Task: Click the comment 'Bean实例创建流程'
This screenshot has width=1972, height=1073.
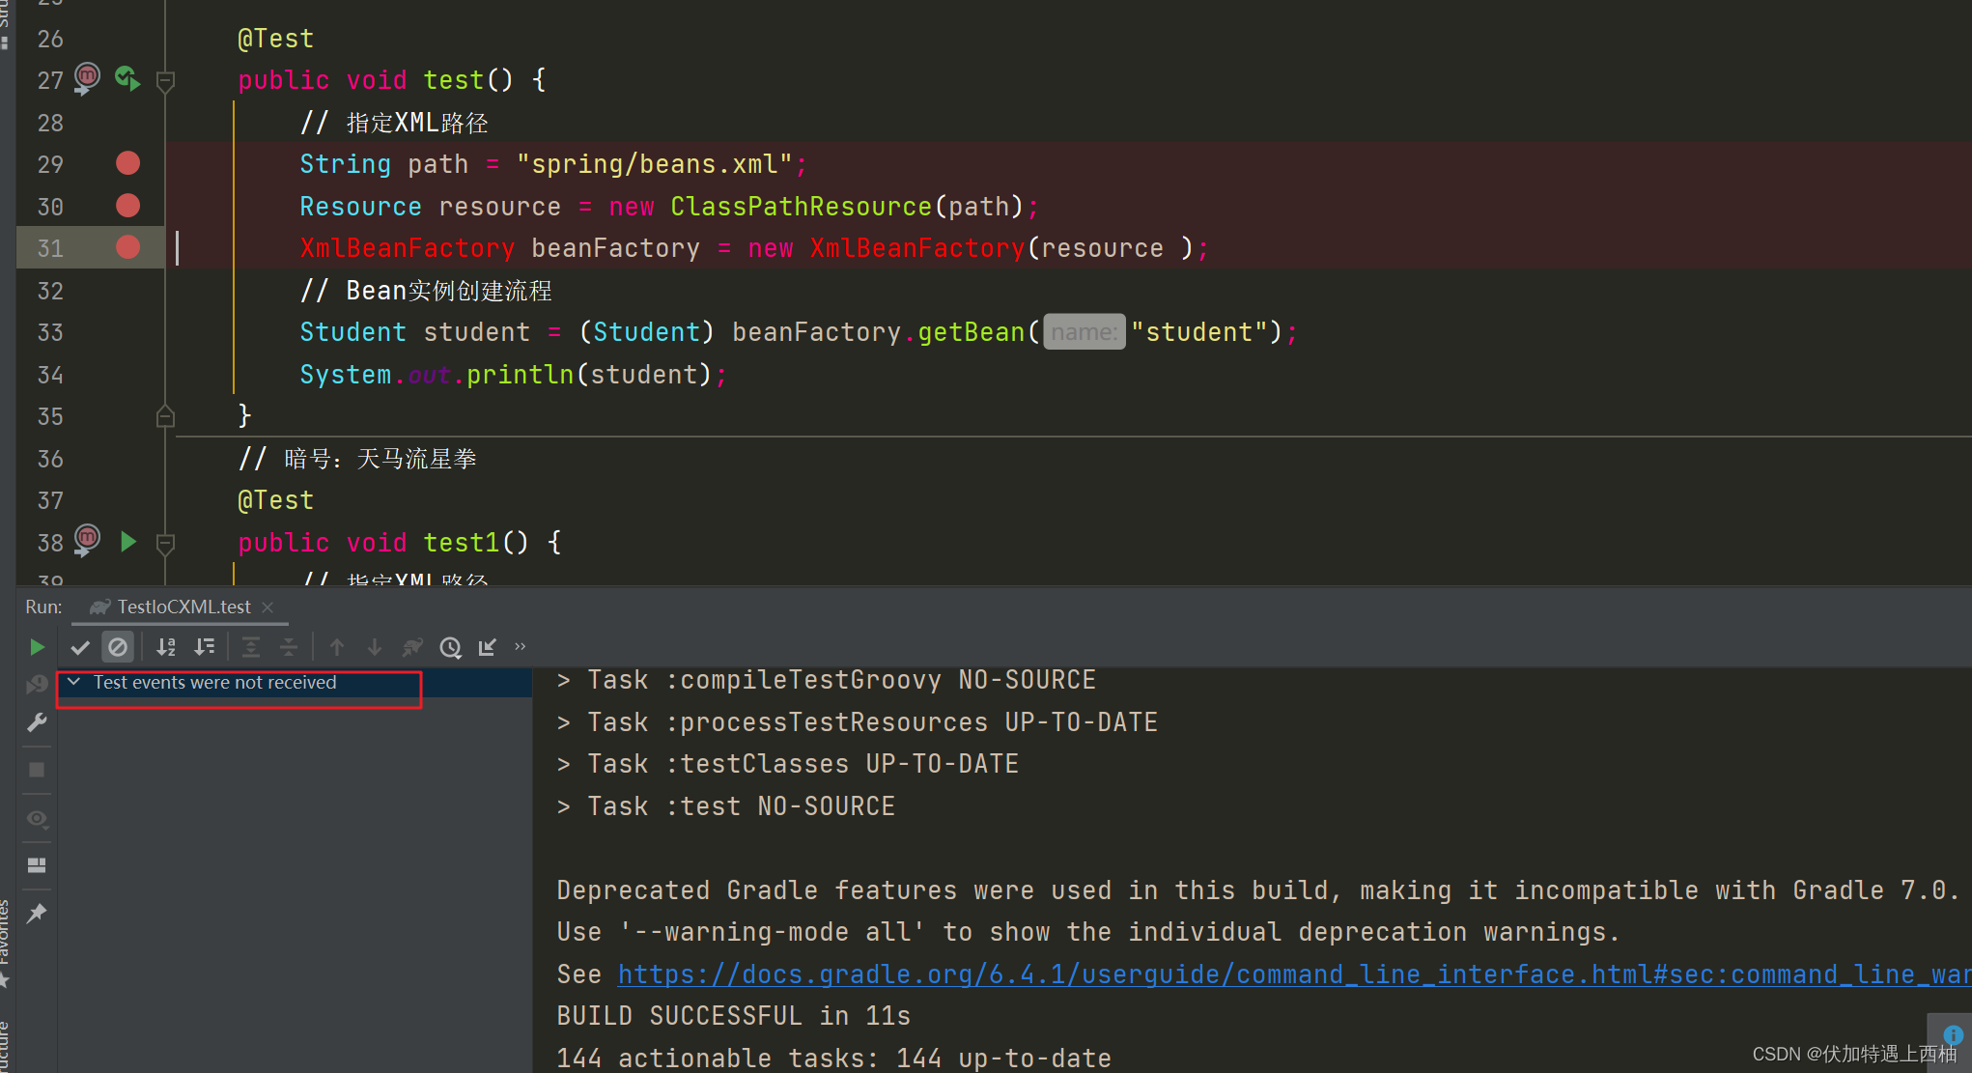Action: pos(426,291)
